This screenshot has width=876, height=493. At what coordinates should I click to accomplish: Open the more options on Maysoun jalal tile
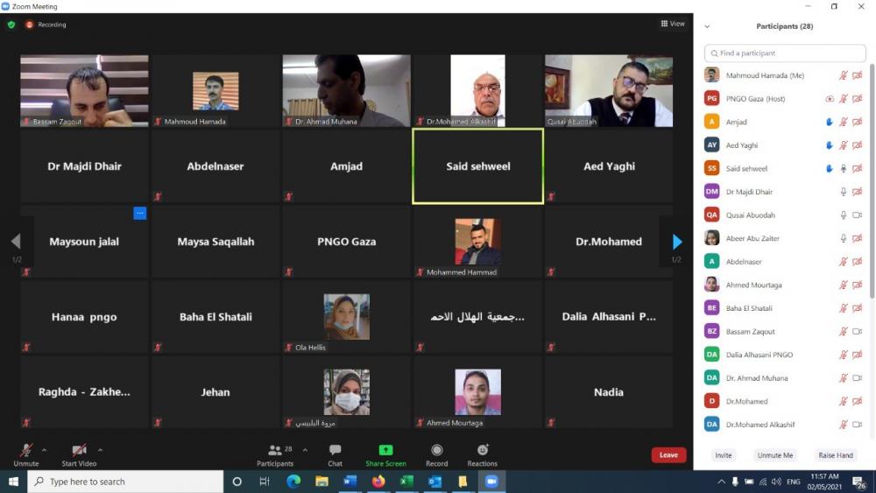pos(139,213)
